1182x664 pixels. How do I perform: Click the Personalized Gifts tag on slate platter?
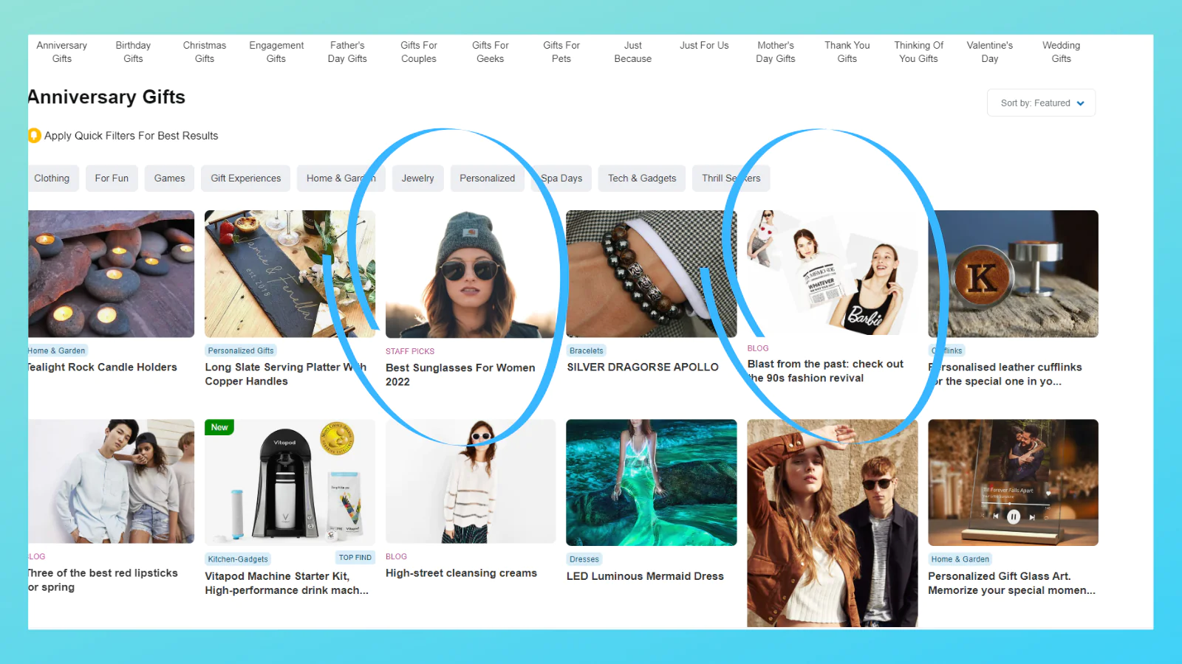click(241, 350)
